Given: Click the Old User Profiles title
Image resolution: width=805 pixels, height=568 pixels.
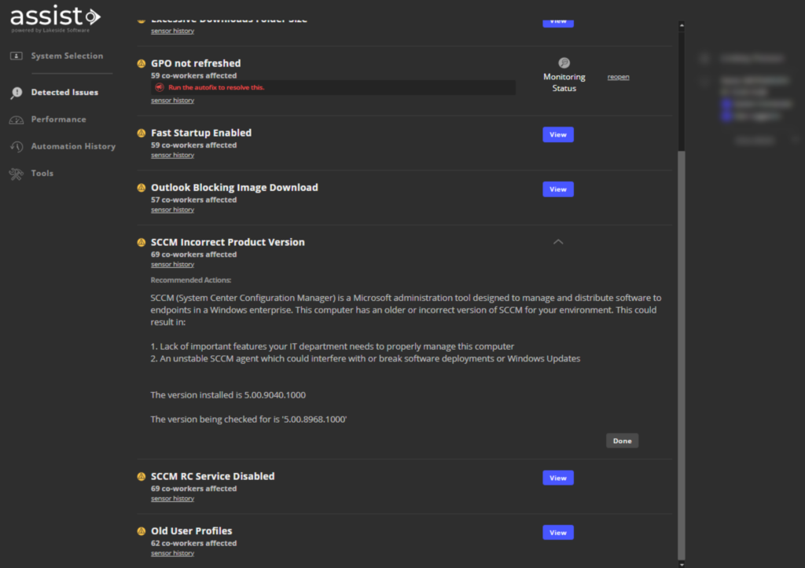Looking at the screenshot, I should click(x=192, y=531).
